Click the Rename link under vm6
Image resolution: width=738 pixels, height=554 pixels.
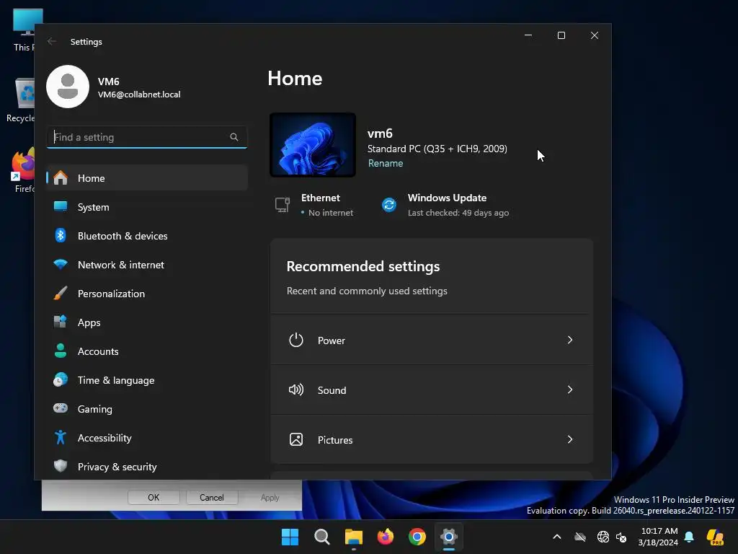pos(386,163)
